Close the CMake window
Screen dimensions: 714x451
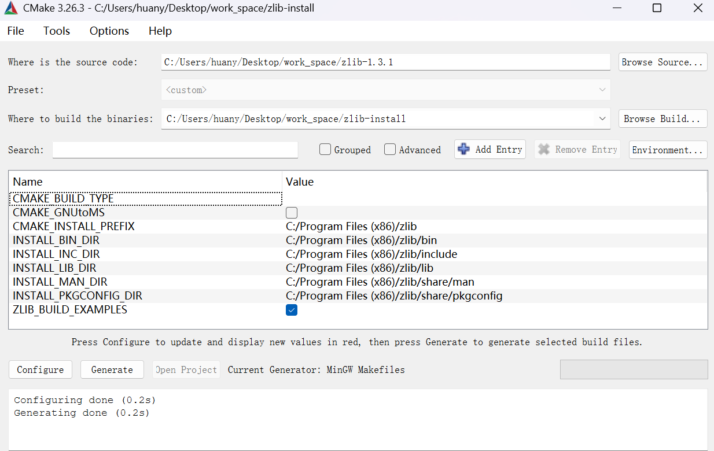click(x=697, y=8)
